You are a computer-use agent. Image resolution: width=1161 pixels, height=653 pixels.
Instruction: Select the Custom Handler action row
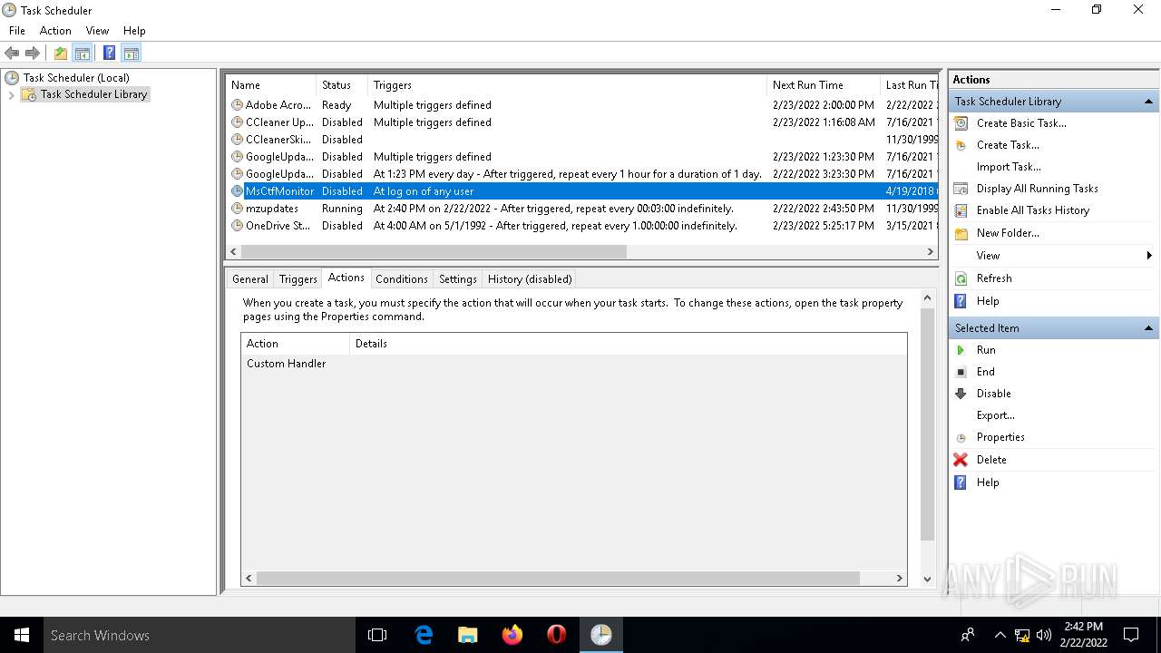click(573, 364)
